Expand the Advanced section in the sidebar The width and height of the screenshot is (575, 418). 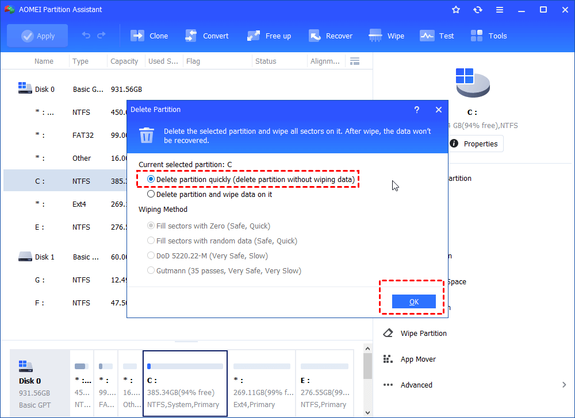pyautogui.click(x=417, y=385)
